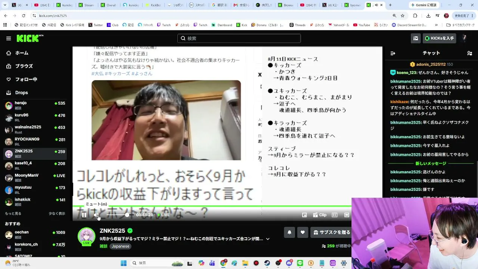478x269 pixels.
Task: Open the Windows Start menu
Action: pyautogui.click(x=124, y=263)
